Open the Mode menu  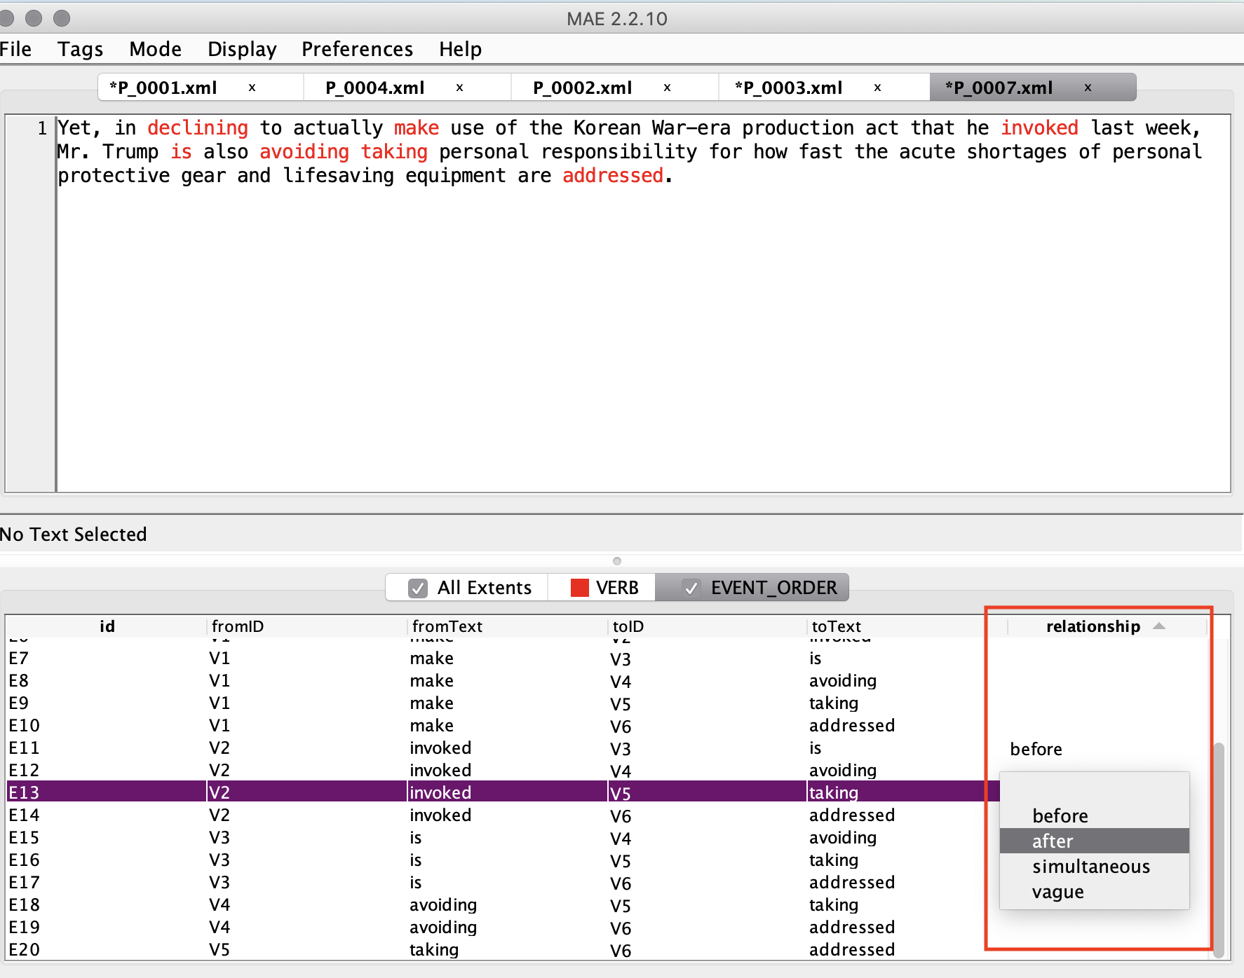pos(155,49)
